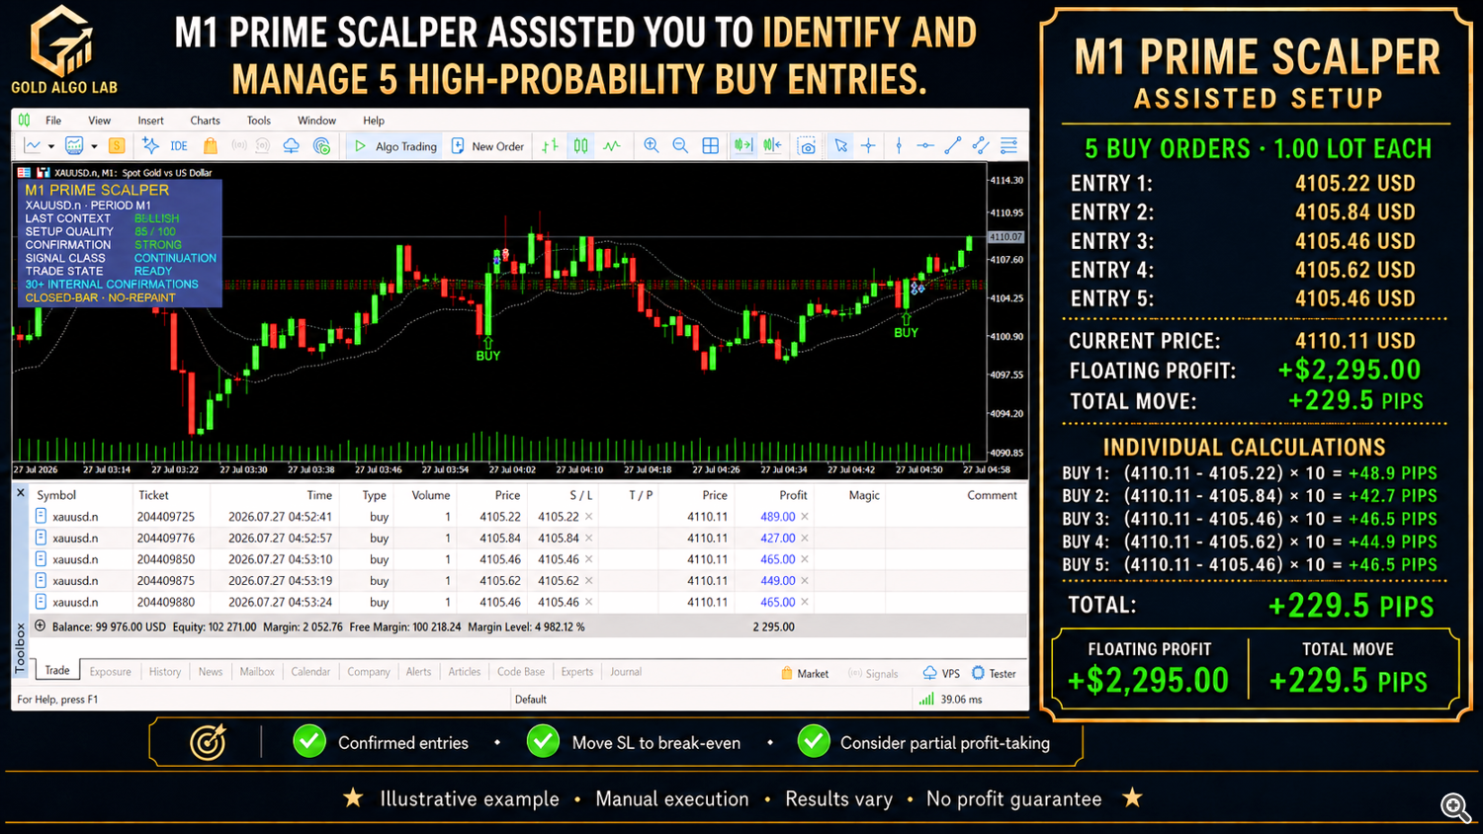Click the connection status 39.06 ms indicator
The width and height of the screenshot is (1483, 834).
[x=951, y=700]
